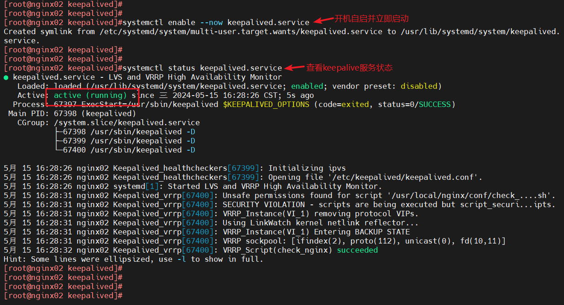Click 'VRRP_Script(check_nginx)' in the last log line
This screenshot has height=305, width=564.
tap(277, 250)
